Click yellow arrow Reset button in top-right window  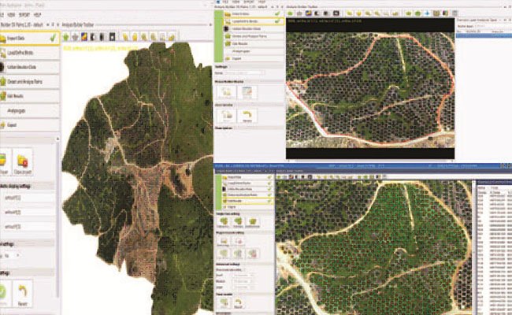point(247,116)
